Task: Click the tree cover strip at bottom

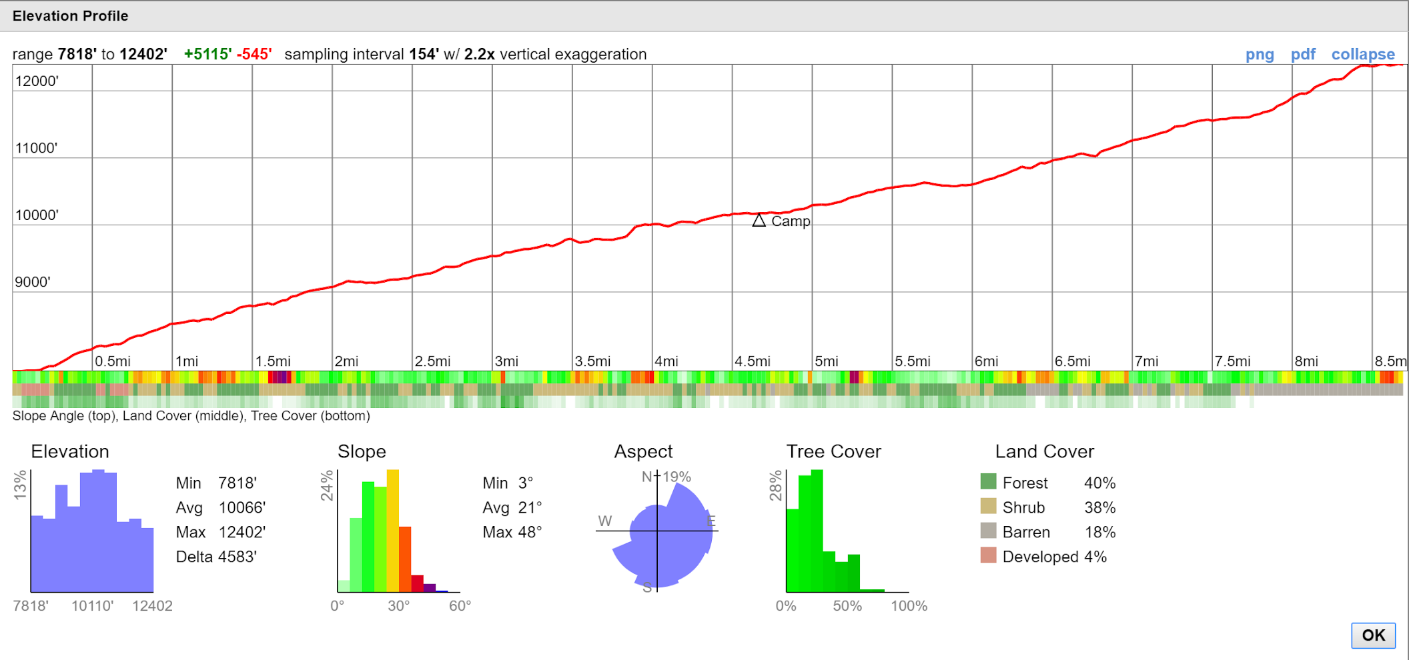Action: pos(708,402)
